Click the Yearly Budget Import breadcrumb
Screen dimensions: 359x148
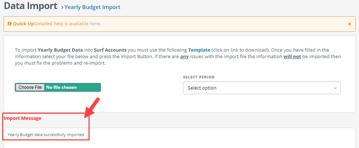point(92,7)
